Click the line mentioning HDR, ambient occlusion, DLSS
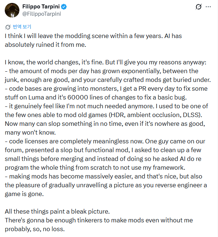Image resolution: width=218 pixels, height=237 pixels. coord(104,115)
